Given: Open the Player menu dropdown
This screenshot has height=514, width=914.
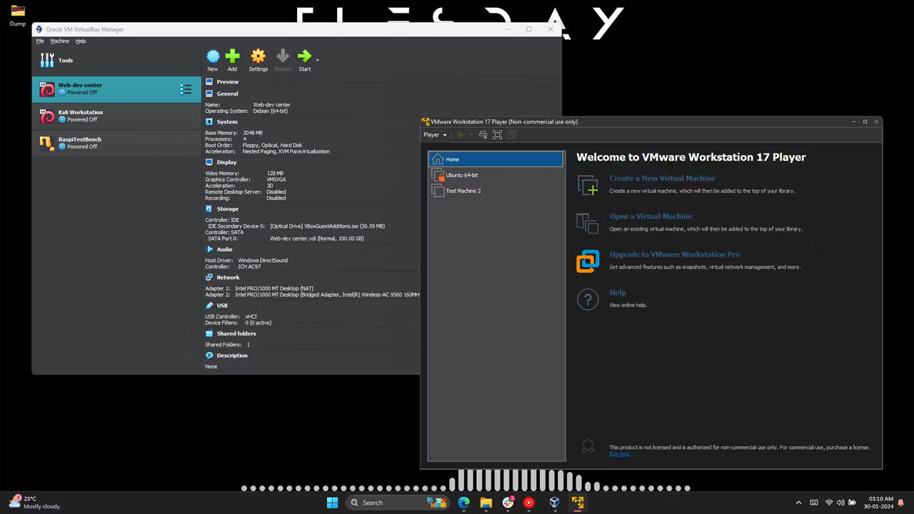Looking at the screenshot, I should 434,134.
